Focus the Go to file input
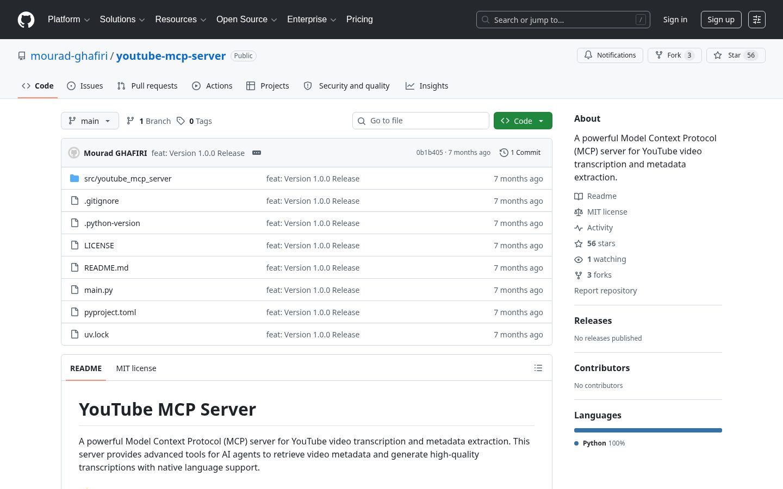The image size is (783, 489). (421, 121)
